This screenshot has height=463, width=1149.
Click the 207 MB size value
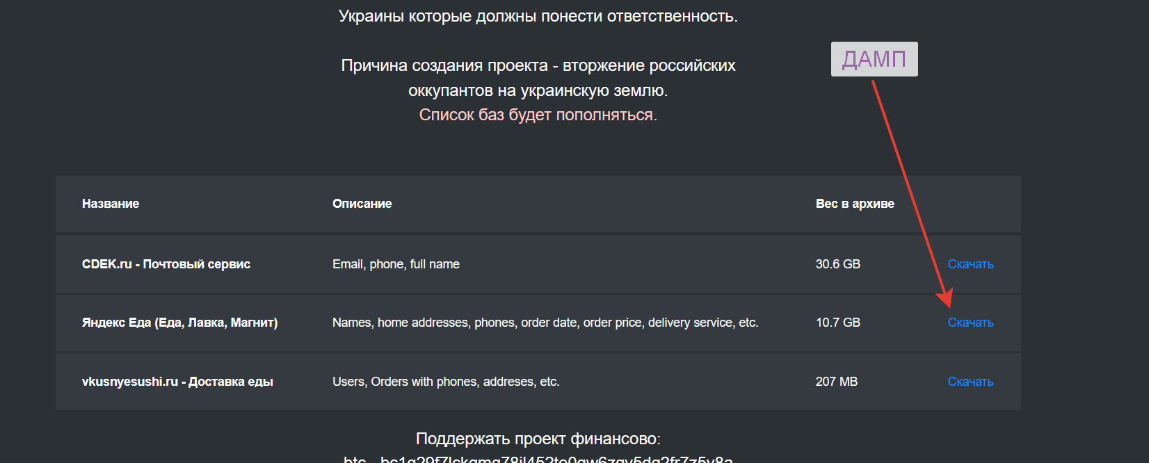(x=837, y=382)
